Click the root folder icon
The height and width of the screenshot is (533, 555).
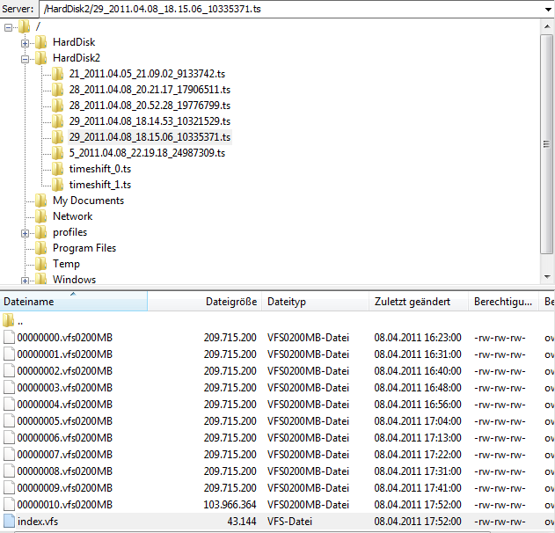tap(24, 26)
